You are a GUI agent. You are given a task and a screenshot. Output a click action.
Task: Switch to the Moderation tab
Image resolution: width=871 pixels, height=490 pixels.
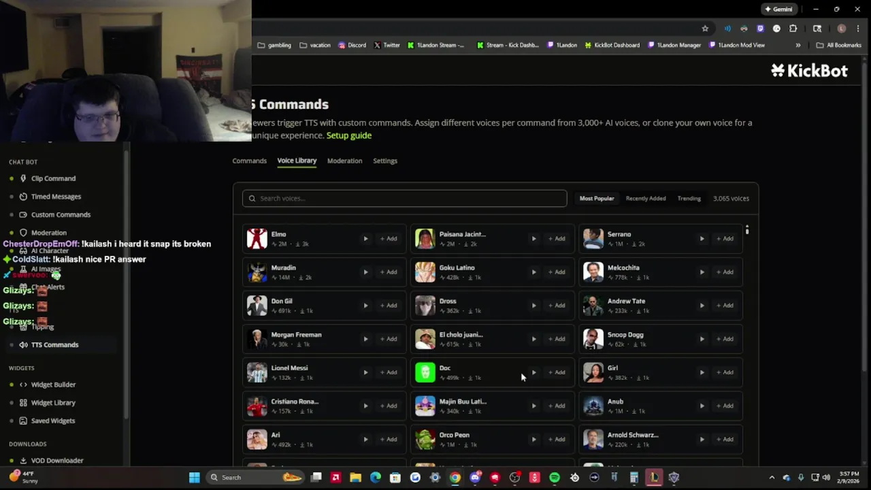[344, 161]
